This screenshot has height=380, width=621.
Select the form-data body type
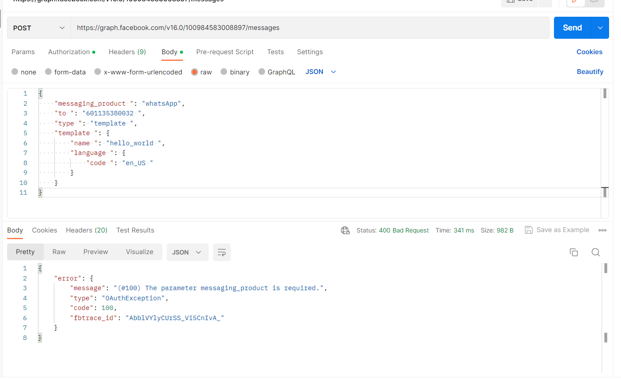click(x=65, y=72)
